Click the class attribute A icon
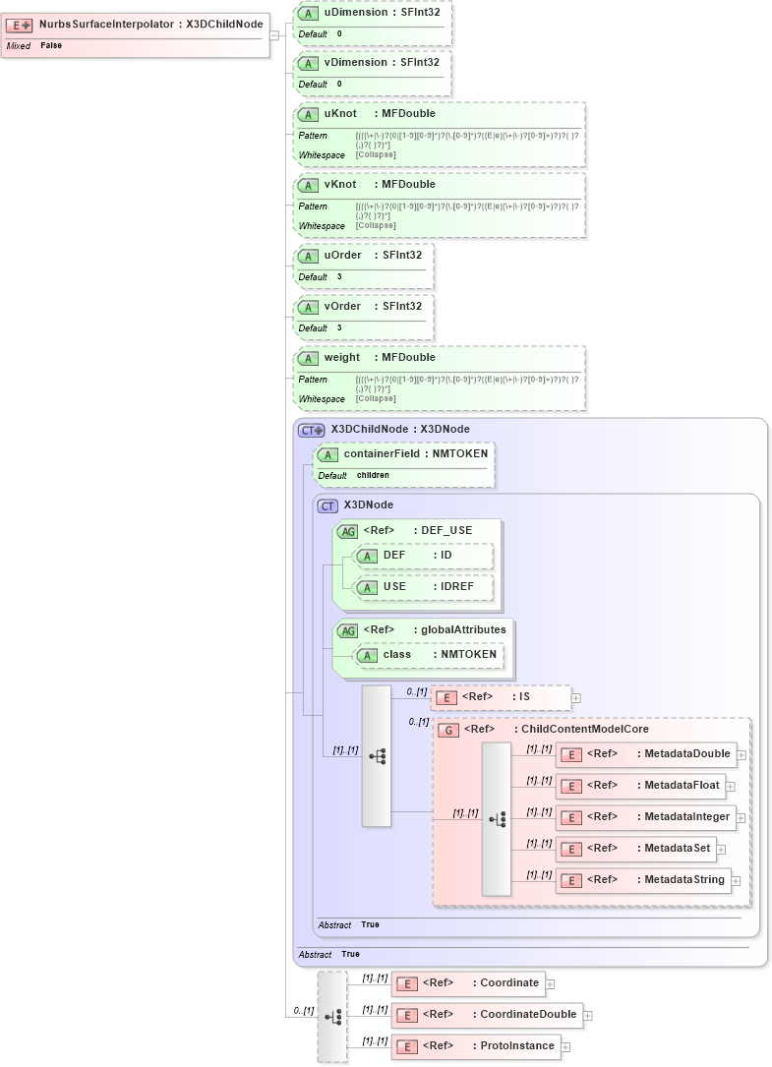Screen dimensions: 772x1067 coord(367,656)
